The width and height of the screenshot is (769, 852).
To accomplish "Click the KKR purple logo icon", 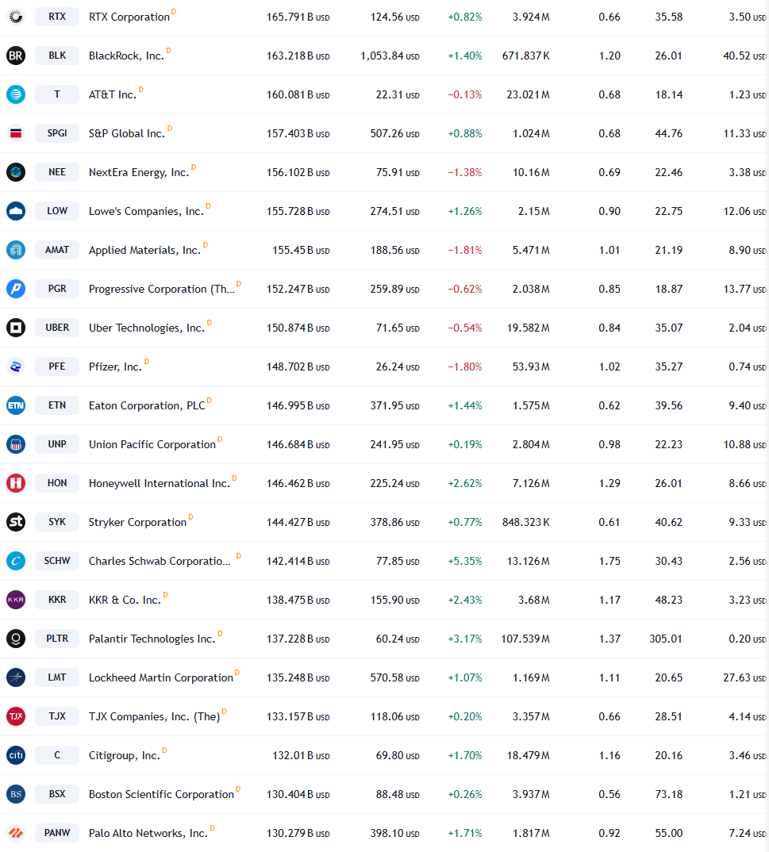I will (x=16, y=600).
